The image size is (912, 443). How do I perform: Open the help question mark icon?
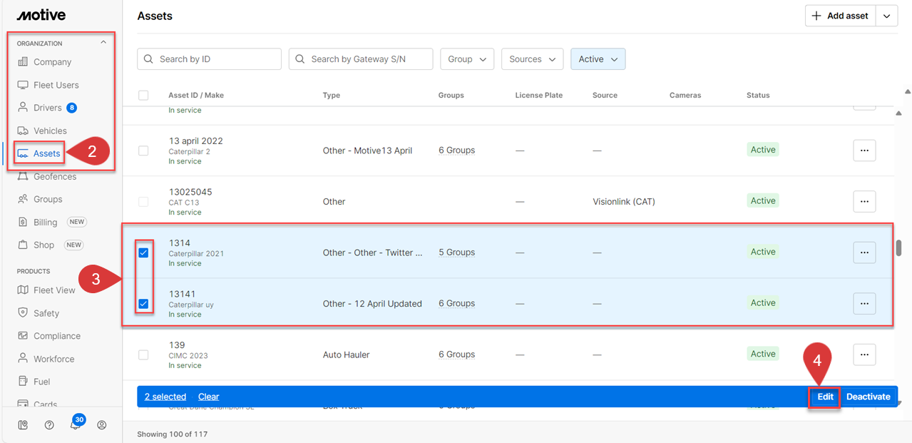point(49,425)
